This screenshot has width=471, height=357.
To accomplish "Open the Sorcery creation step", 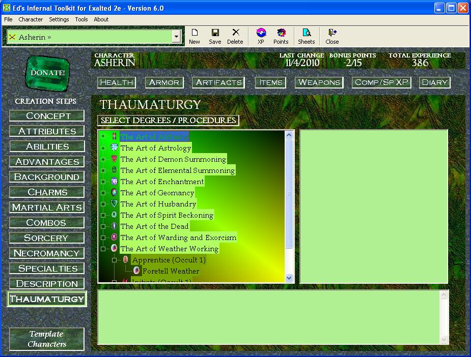I will (47, 238).
